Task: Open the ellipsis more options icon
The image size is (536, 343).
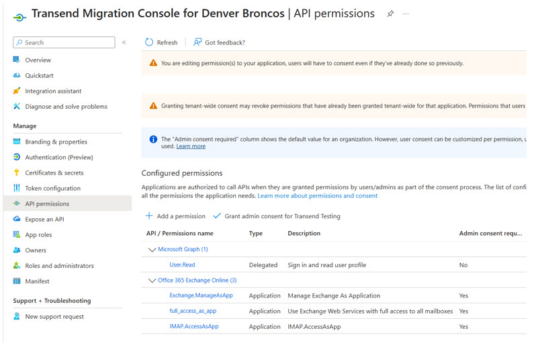Action: tap(406, 14)
